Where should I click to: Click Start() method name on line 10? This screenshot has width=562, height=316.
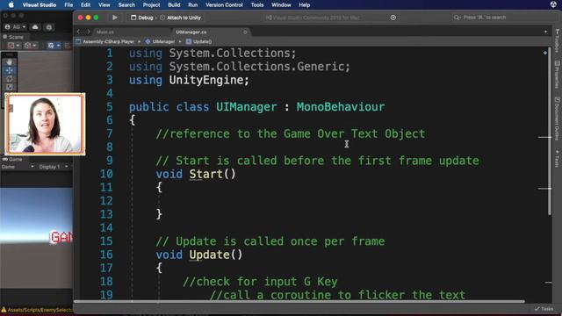click(x=213, y=174)
